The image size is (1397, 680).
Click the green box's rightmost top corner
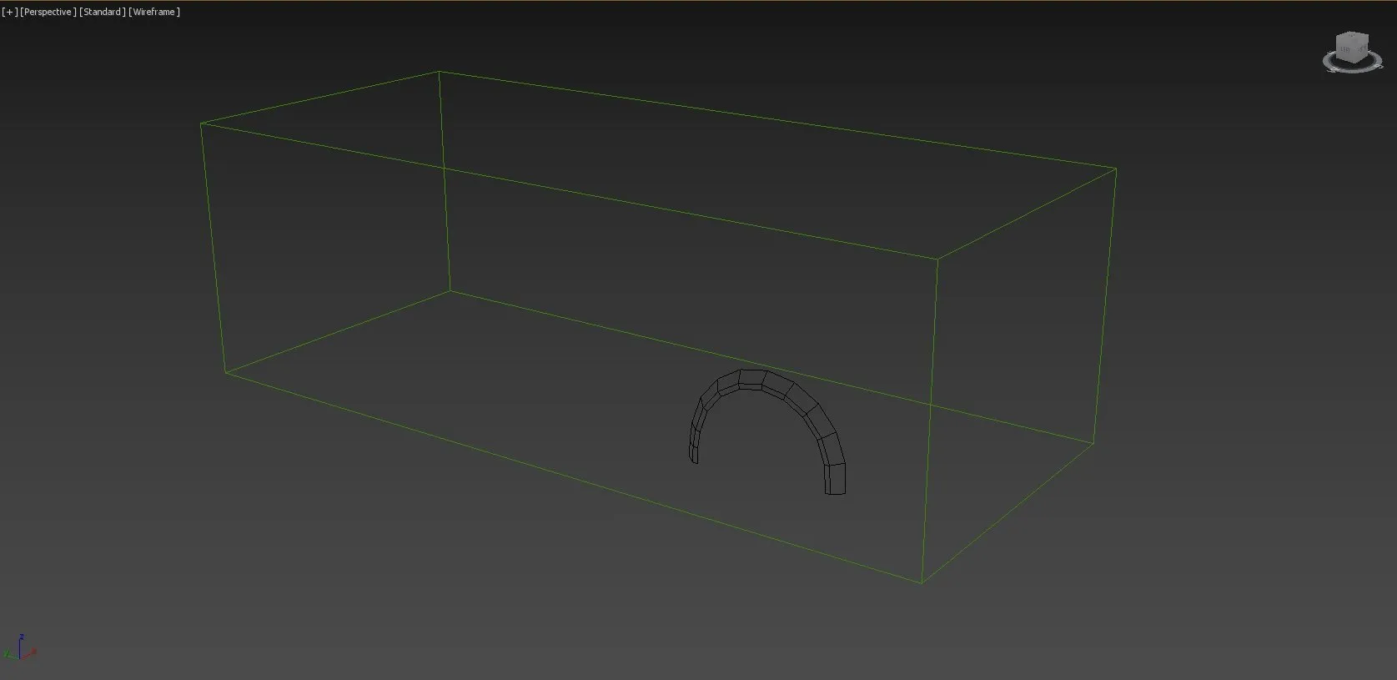point(1116,169)
